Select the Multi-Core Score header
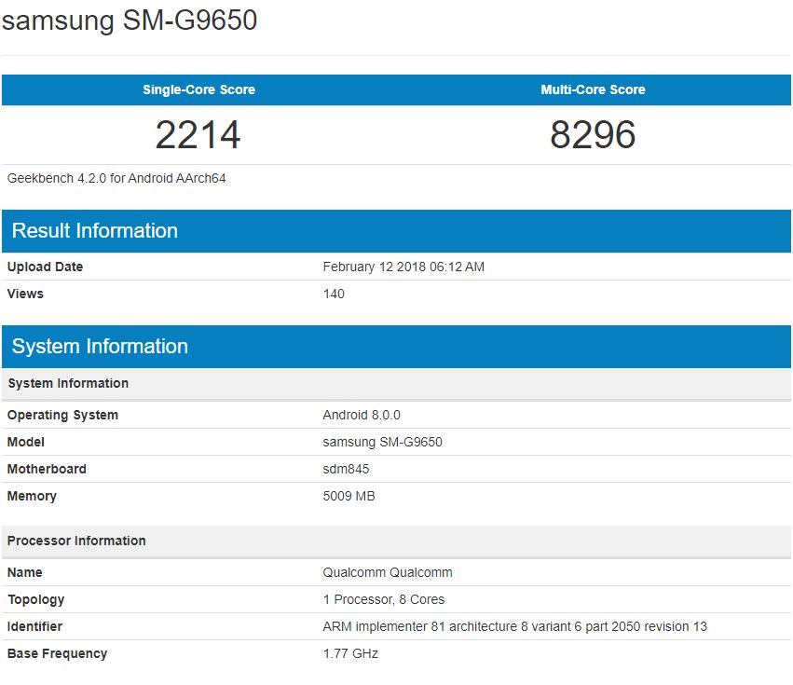793x685 pixels. pos(594,89)
